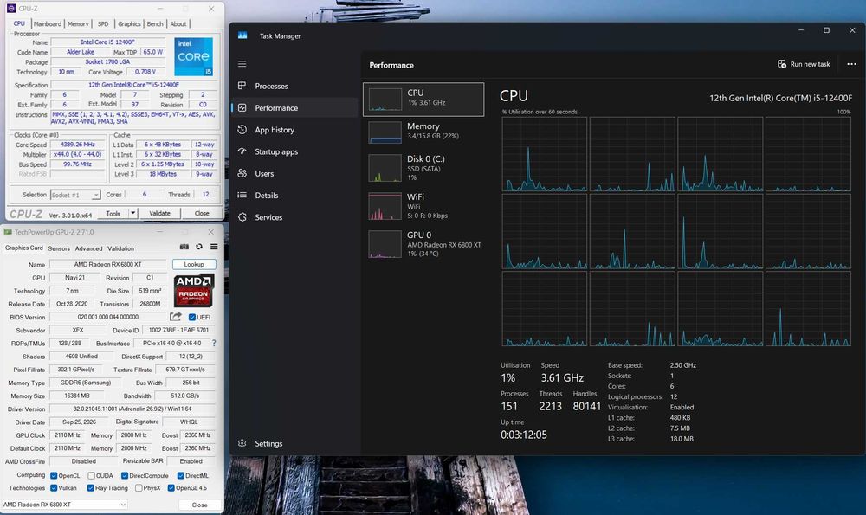Open the Socket #1 selection dropdown in CPU-Z
This screenshot has height=515, width=866.
tap(75, 195)
